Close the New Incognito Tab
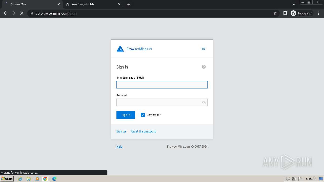The width and height of the screenshot is (324, 182). tap(119, 4)
